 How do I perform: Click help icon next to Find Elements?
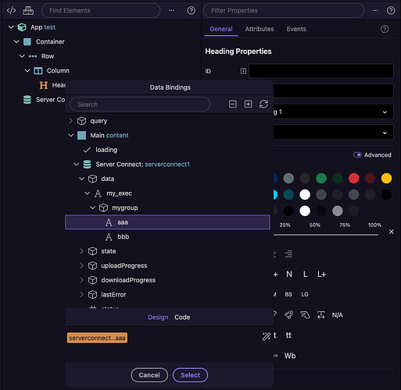tap(191, 10)
